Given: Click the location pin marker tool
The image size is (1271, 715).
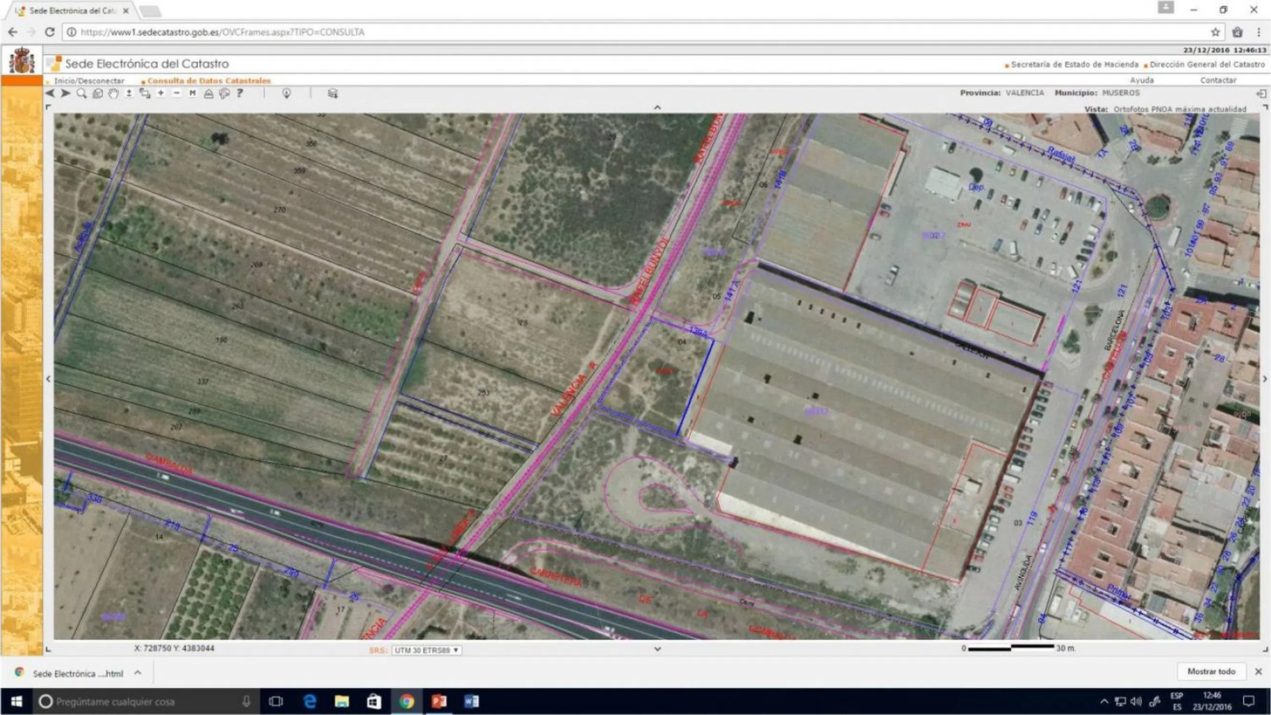Looking at the screenshot, I should 286,93.
